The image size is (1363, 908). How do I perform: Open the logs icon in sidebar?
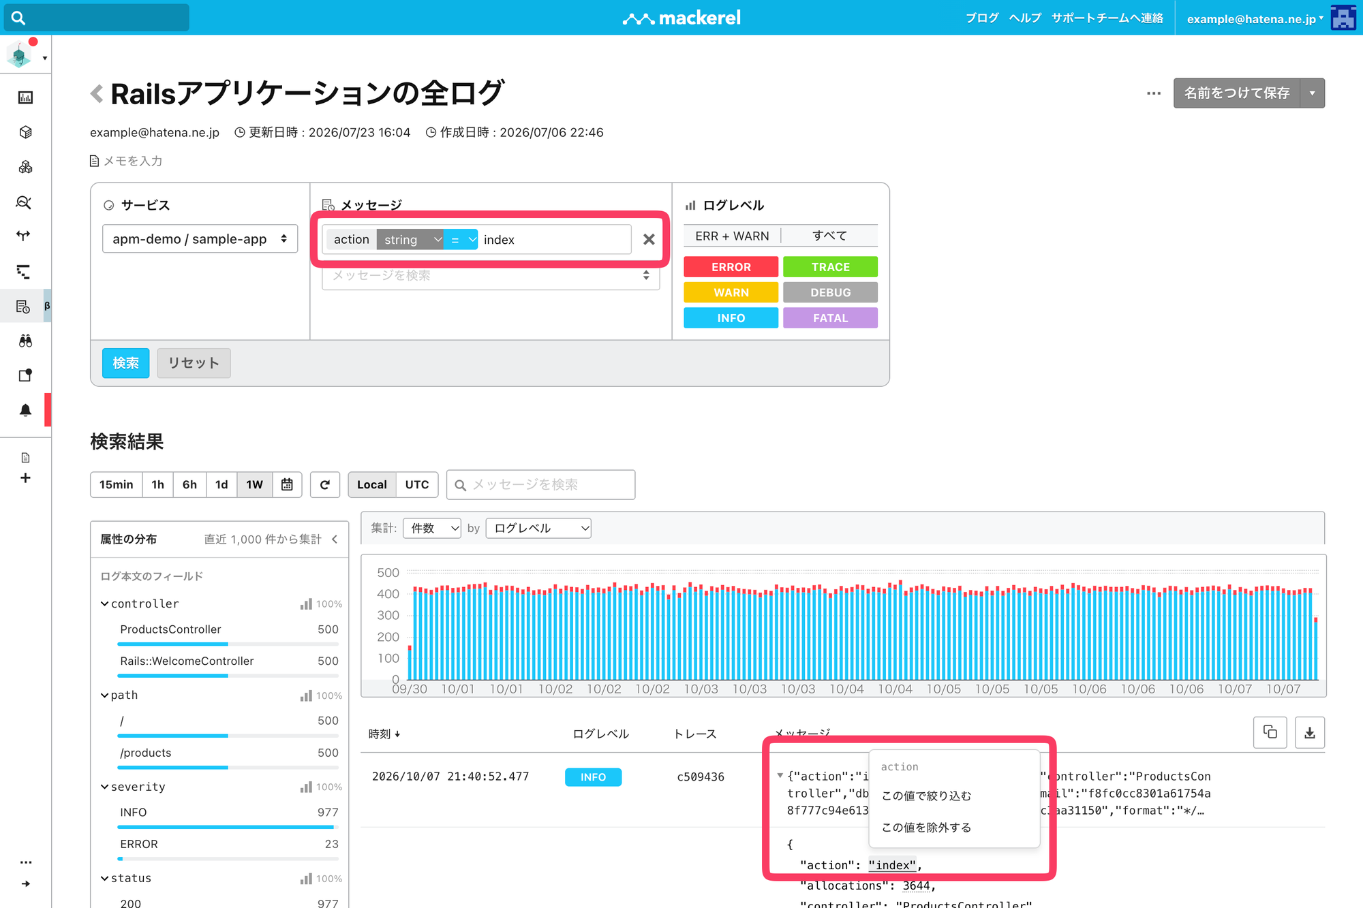pos(24,307)
